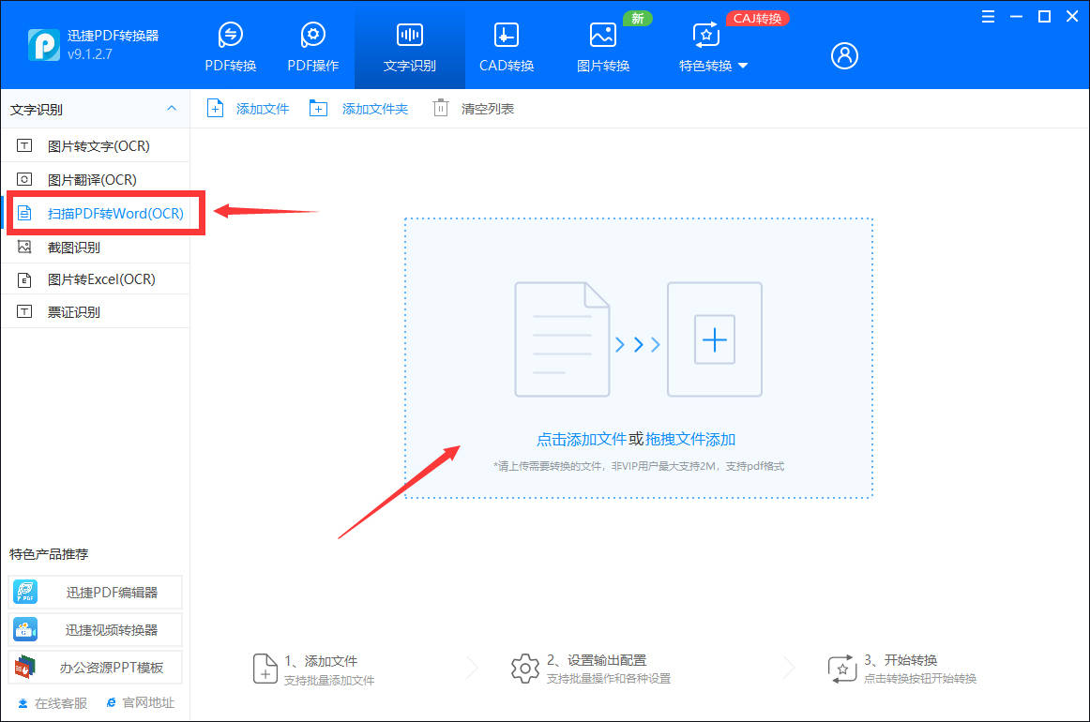Screen dimensions: 1090x722
Task: Click the 添加文件 toolbar button
Action: (249, 109)
